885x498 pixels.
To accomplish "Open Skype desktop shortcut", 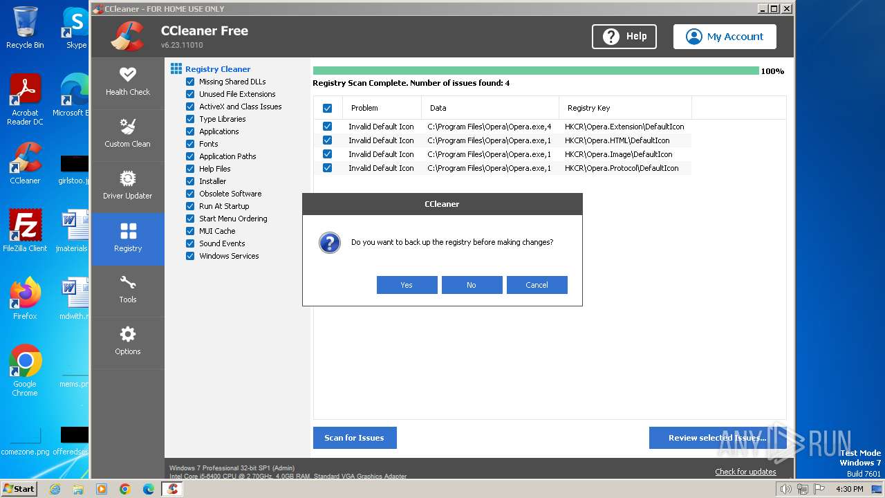I will point(75,28).
